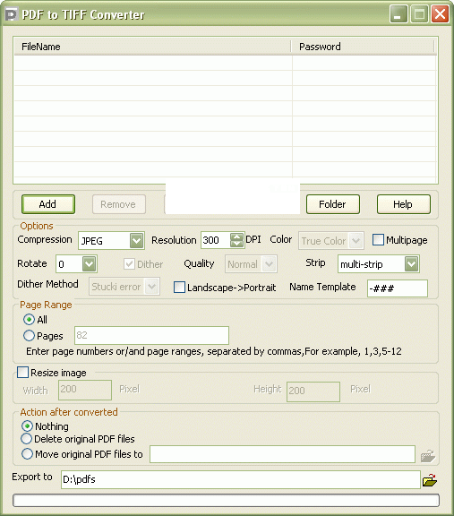Click the Width pixel field
Image resolution: width=454 pixels, height=516 pixels.
click(x=85, y=390)
